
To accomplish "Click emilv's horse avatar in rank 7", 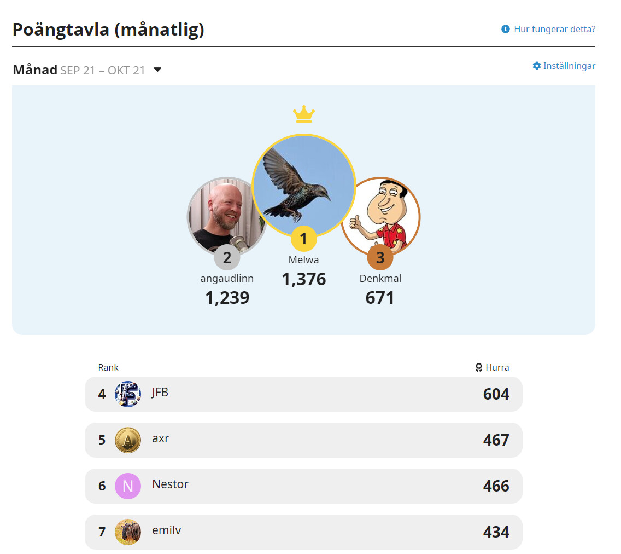I will click(x=128, y=532).
